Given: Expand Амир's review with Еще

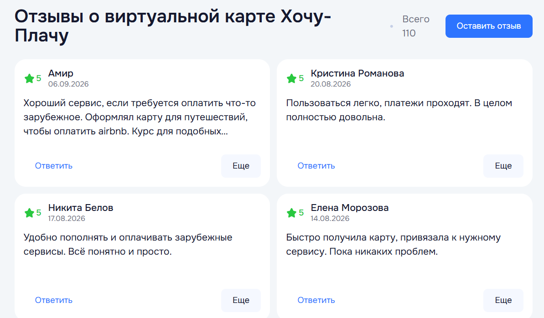Looking at the screenshot, I should 241,166.
